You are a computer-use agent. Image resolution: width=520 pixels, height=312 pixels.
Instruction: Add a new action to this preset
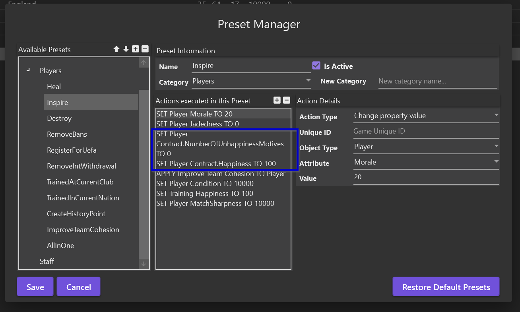pyautogui.click(x=277, y=100)
